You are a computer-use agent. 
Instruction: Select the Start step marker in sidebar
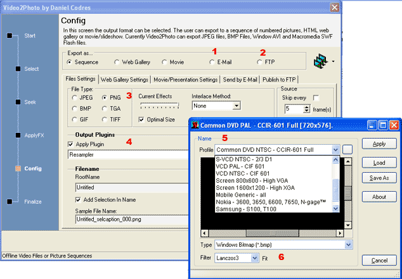pyautogui.click(x=10, y=35)
